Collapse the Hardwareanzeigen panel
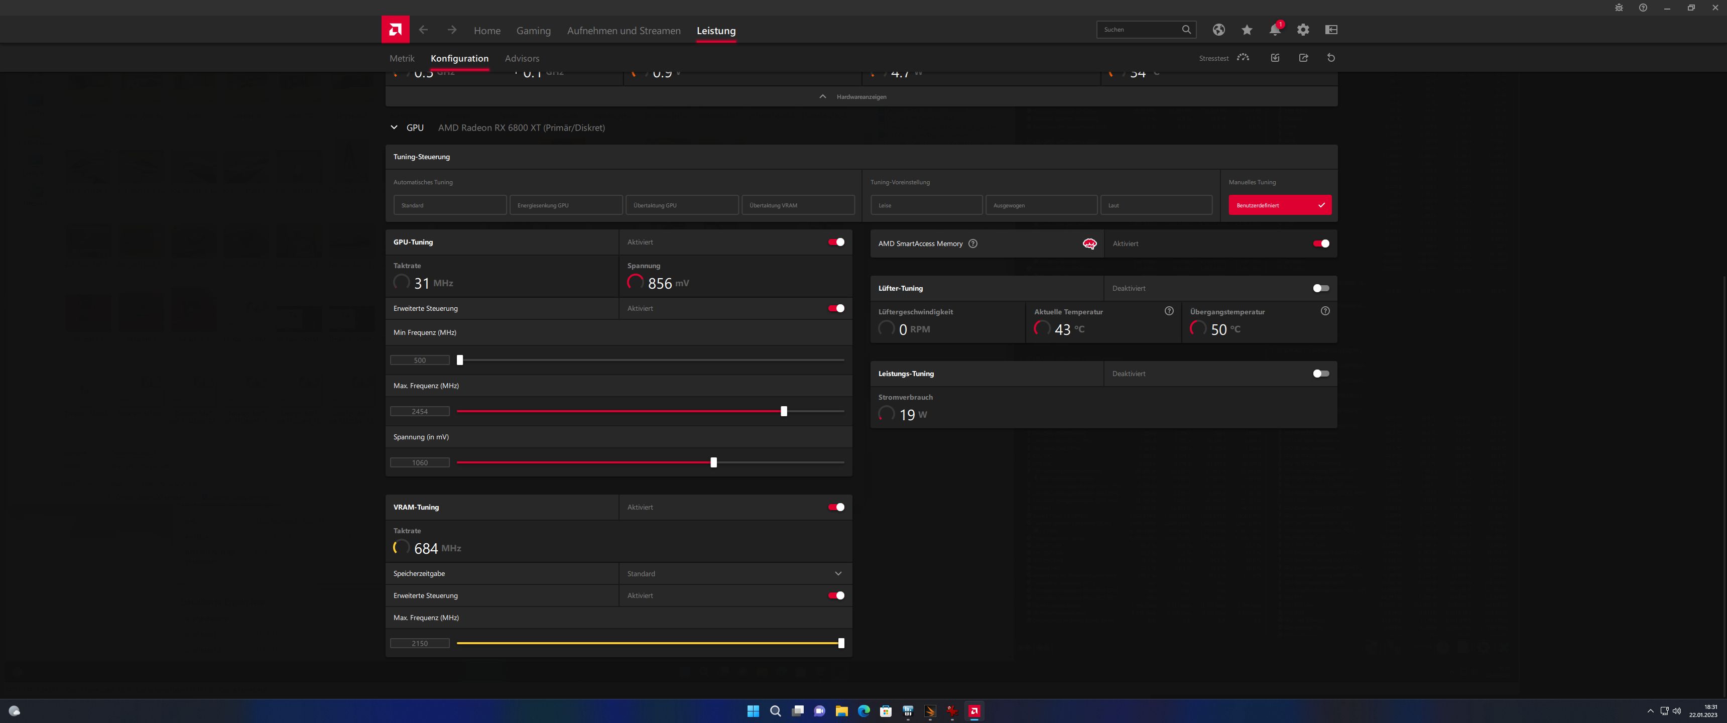This screenshot has height=723, width=1727. (823, 96)
